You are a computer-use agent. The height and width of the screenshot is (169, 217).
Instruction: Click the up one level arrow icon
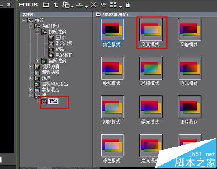tap(56, 5)
